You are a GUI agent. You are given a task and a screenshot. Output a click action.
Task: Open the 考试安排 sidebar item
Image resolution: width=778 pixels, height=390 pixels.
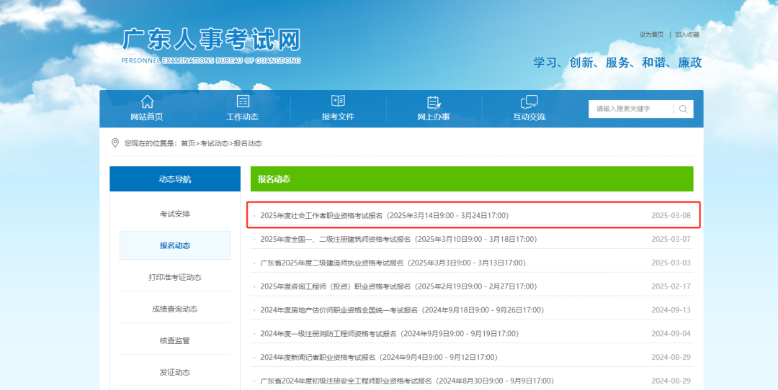[x=175, y=214]
